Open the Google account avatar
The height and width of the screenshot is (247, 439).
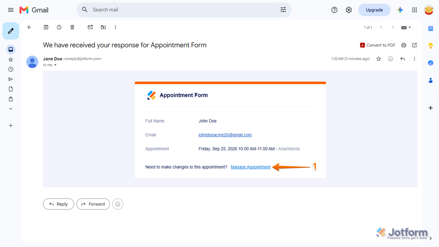[429, 10]
